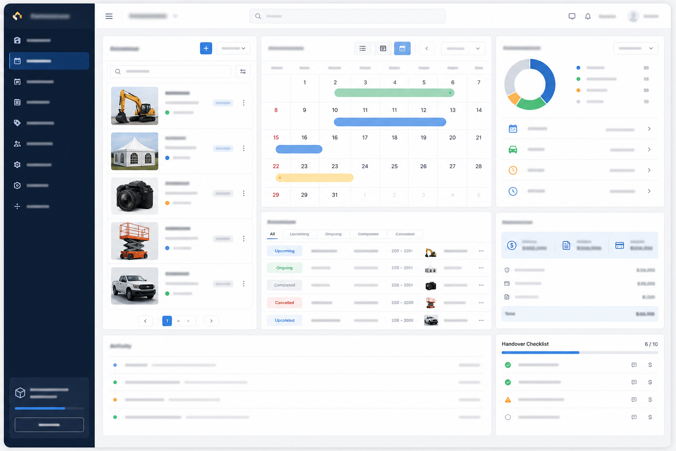Click the red Cancelled status badge
676x451 pixels.
[284, 303]
